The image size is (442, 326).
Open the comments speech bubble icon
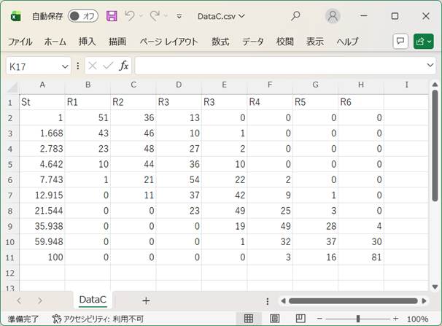point(400,42)
